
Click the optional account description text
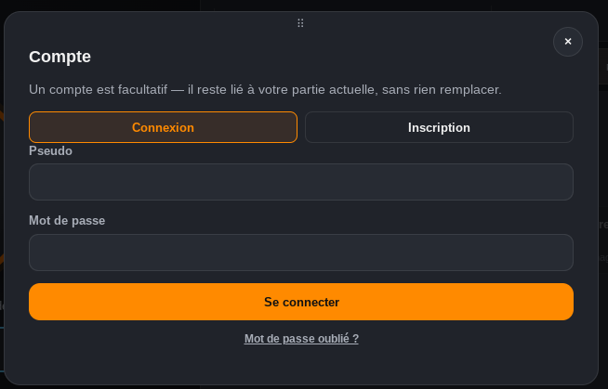coord(265,90)
